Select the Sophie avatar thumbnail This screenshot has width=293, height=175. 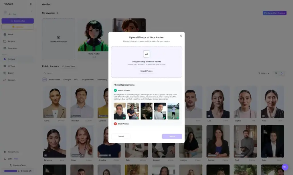click(245, 102)
